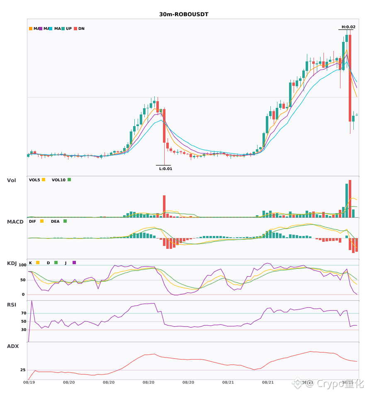Click the tall red volume bar at the final sell-off
The height and width of the screenshot is (394, 367).
tap(350, 199)
